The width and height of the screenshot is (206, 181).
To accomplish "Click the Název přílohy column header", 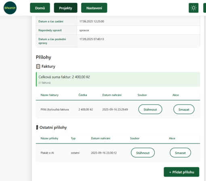I will click(49, 138).
